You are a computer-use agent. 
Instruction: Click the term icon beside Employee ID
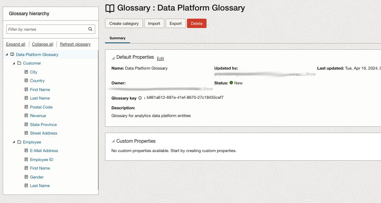26,159
